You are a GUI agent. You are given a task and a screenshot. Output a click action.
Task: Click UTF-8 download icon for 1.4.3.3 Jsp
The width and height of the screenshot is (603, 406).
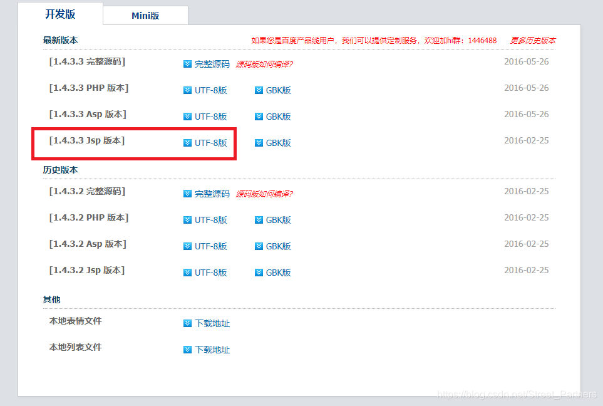187,143
